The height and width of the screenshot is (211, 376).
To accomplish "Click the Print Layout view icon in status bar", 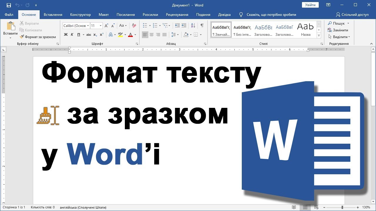I will [305, 207].
